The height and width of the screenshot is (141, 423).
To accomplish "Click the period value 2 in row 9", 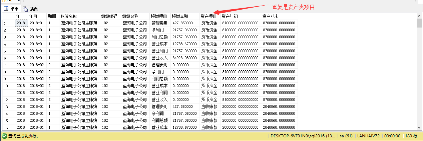I will [53, 79].
